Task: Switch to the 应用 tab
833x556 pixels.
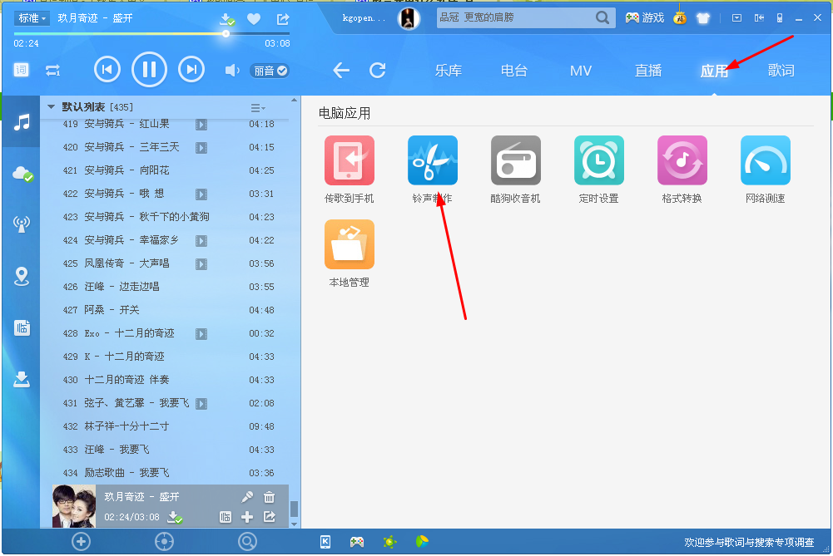Action: pyautogui.click(x=714, y=71)
